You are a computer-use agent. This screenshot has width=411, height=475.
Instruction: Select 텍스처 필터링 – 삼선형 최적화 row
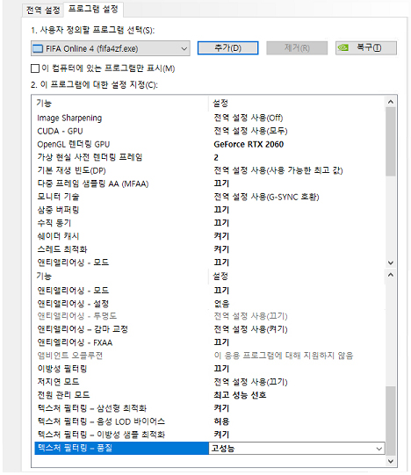[210, 408]
